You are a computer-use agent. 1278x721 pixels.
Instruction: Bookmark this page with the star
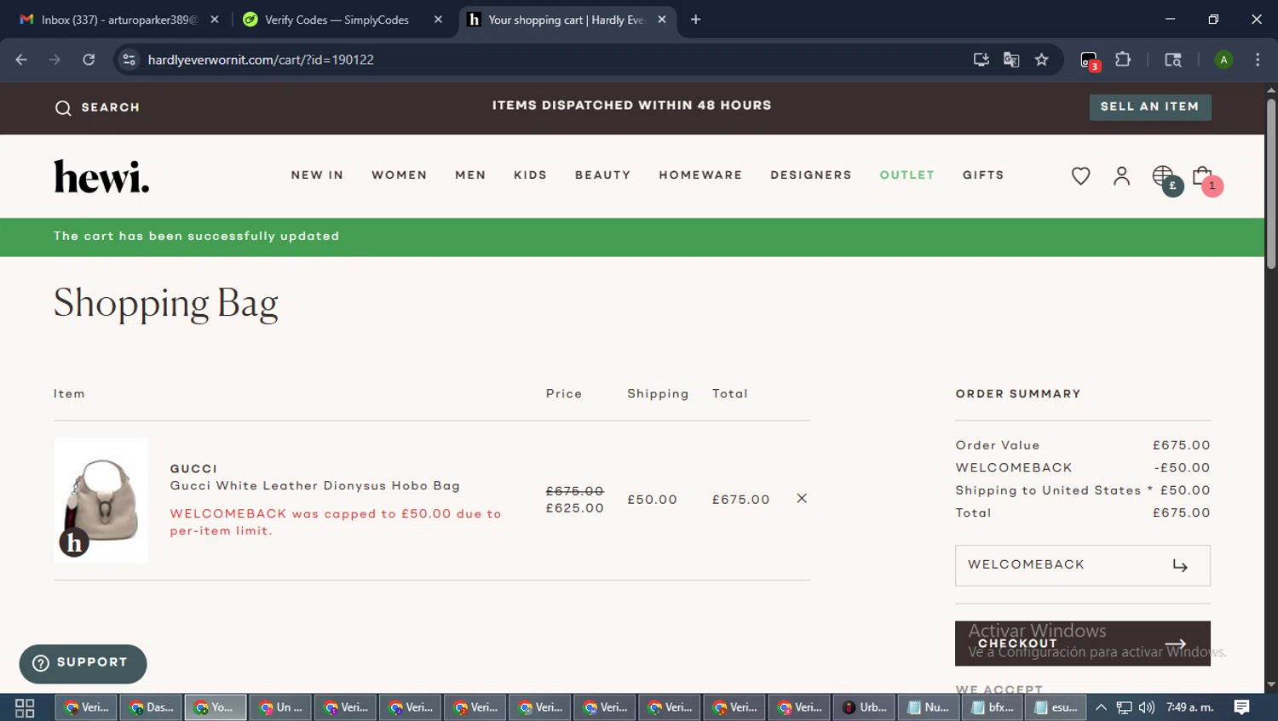click(1041, 60)
